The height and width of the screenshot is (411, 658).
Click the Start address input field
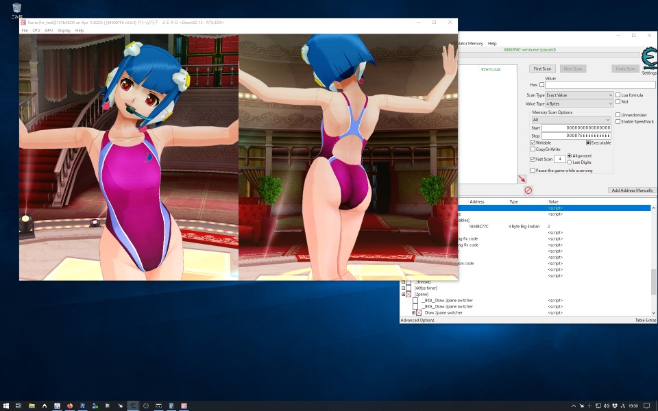click(x=576, y=128)
